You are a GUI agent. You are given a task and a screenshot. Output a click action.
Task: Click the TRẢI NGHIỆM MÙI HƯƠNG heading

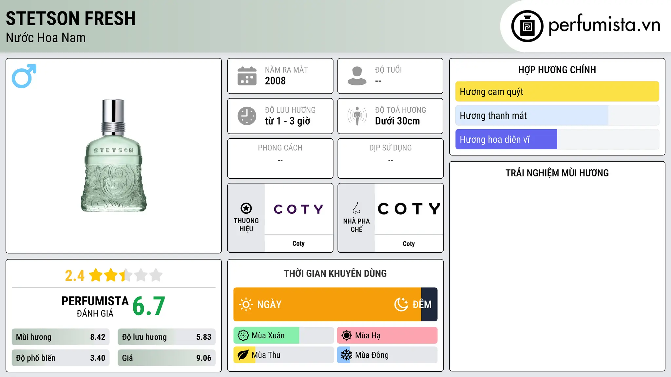557,173
